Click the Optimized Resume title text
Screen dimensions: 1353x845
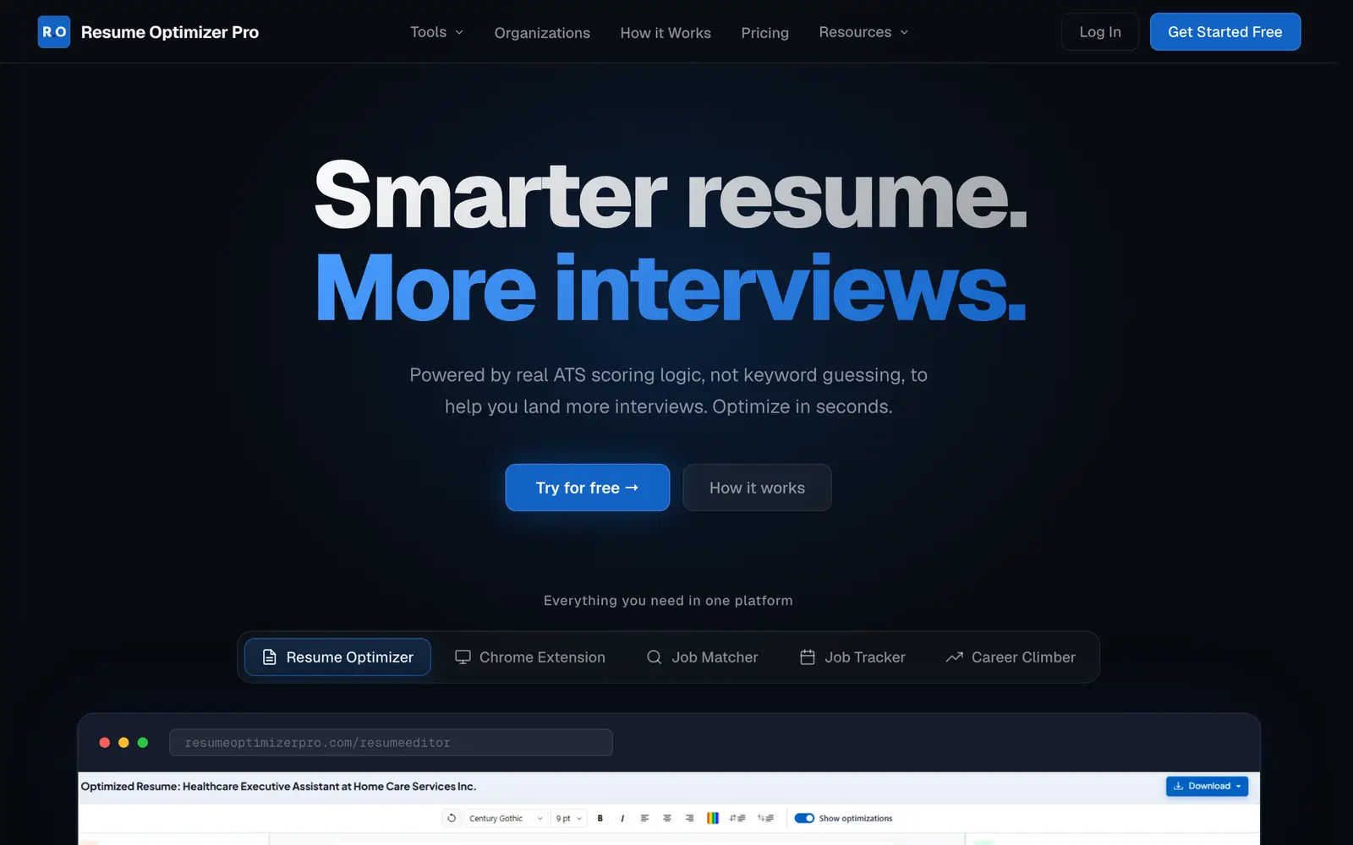click(x=278, y=786)
